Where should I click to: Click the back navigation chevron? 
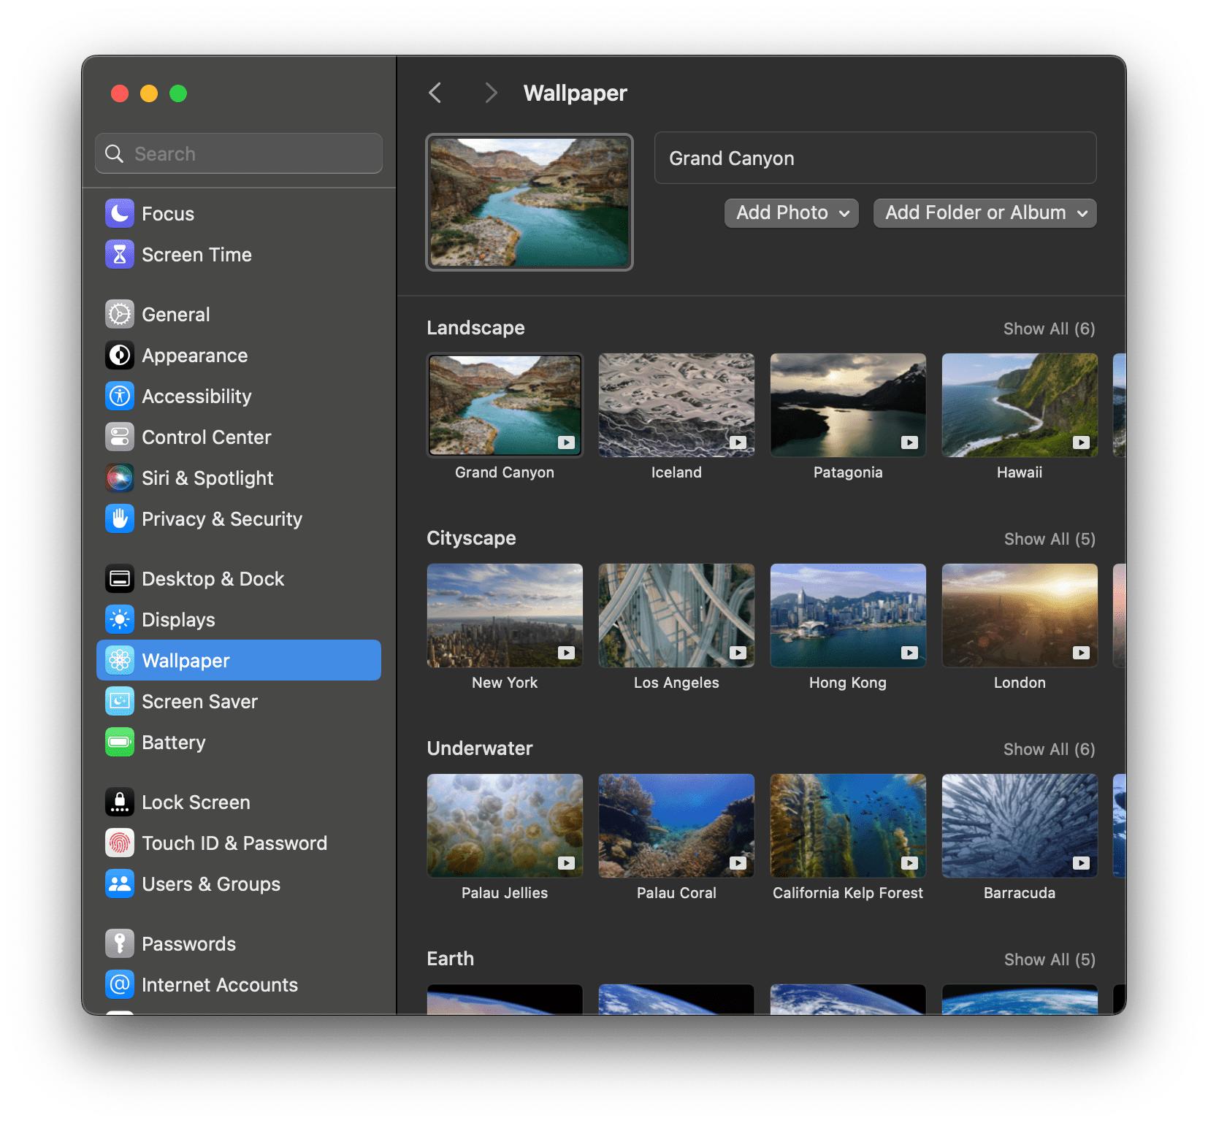click(435, 93)
